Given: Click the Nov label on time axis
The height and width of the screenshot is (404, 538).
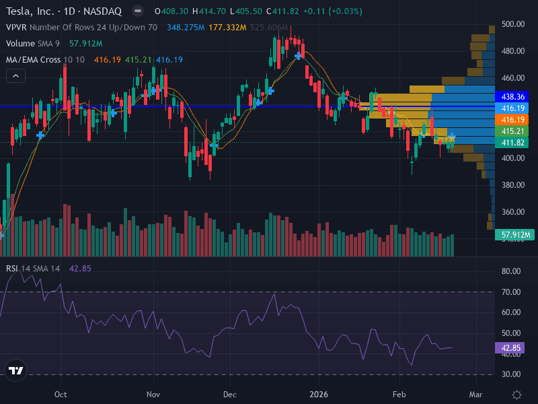Looking at the screenshot, I should tap(153, 395).
